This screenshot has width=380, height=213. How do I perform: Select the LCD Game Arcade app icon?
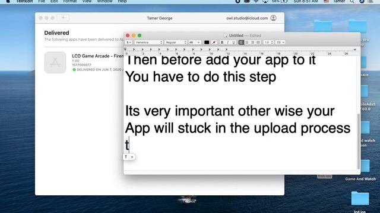[55, 62]
